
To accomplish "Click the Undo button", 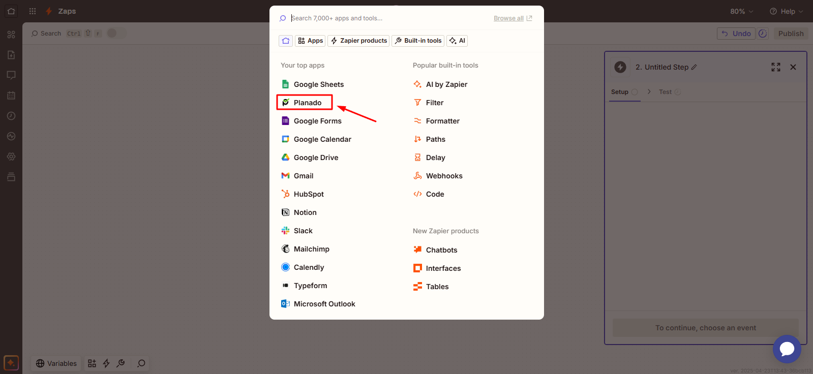I will pyautogui.click(x=736, y=34).
